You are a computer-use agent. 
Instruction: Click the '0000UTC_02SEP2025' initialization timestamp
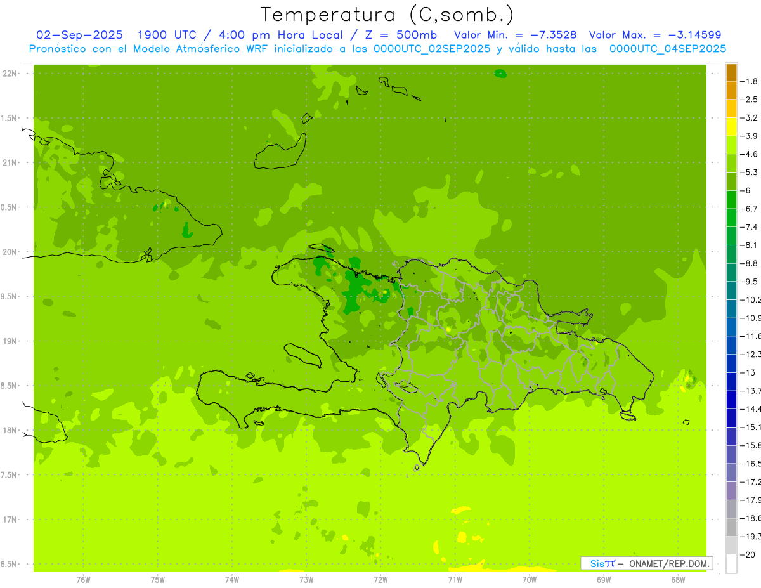[x=432, y=49]
